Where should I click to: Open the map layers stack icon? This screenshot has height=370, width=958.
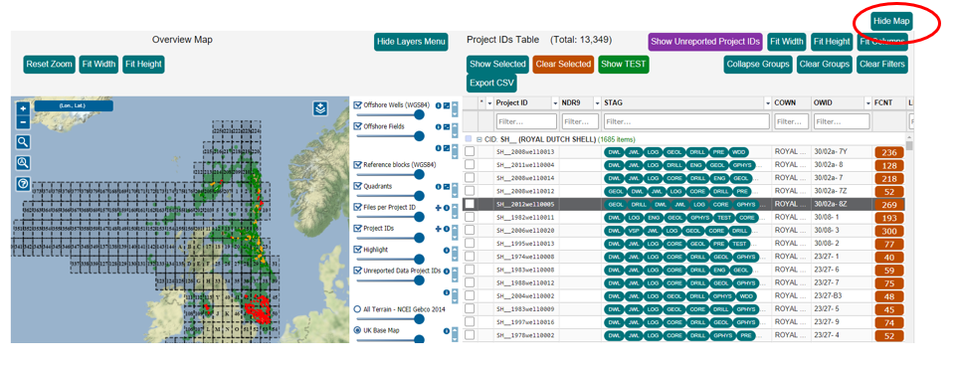point(320,108)
